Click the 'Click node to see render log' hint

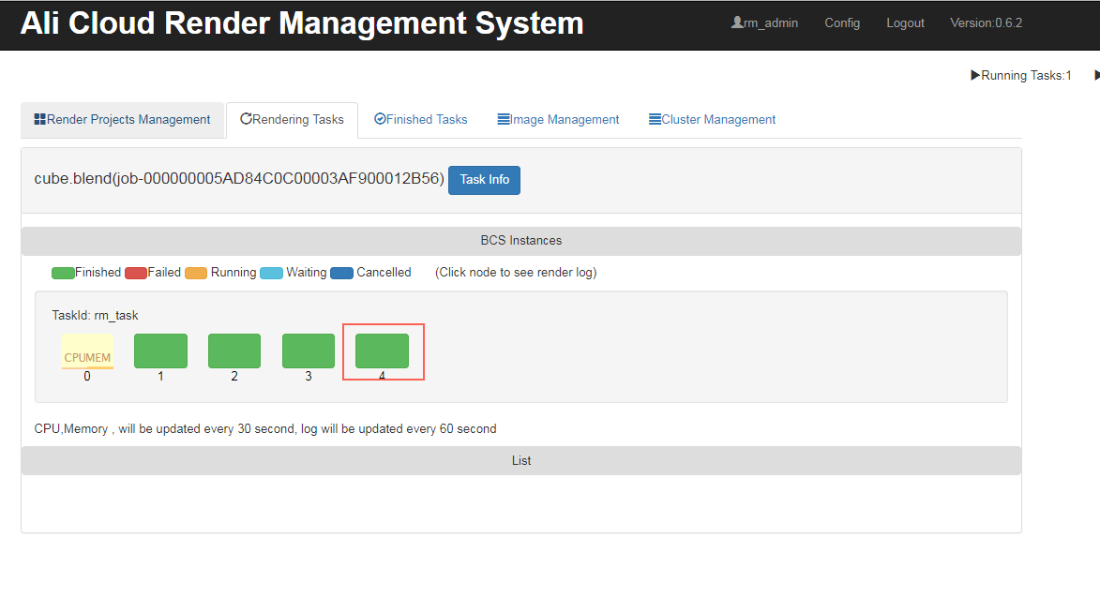516,273
